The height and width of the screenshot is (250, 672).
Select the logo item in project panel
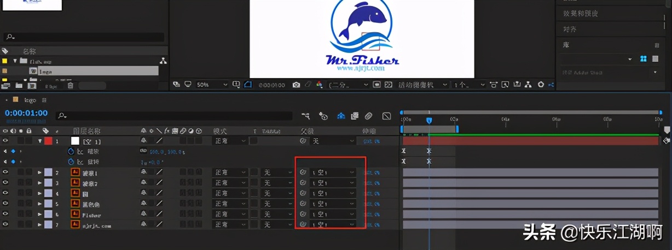coord(47,71)
